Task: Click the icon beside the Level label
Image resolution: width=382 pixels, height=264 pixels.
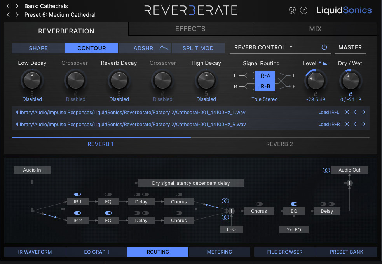Action: (323, 63)
